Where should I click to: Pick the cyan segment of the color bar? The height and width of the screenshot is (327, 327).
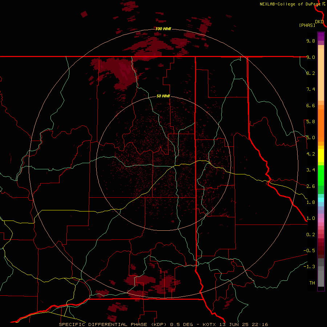tap(321, 200)
